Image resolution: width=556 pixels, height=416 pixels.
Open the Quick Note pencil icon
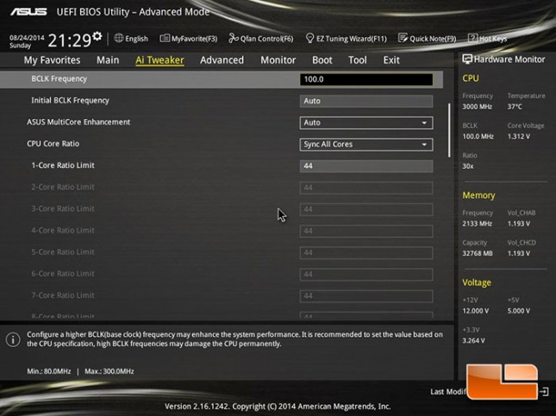pos(403,38)
